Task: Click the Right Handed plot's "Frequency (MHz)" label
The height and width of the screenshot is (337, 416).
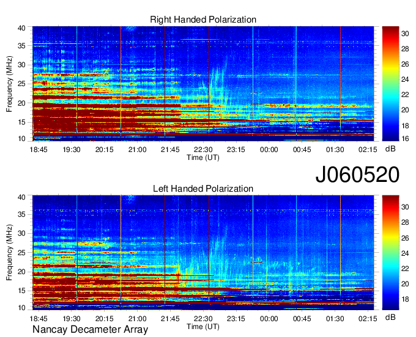Action: point(9,84)
